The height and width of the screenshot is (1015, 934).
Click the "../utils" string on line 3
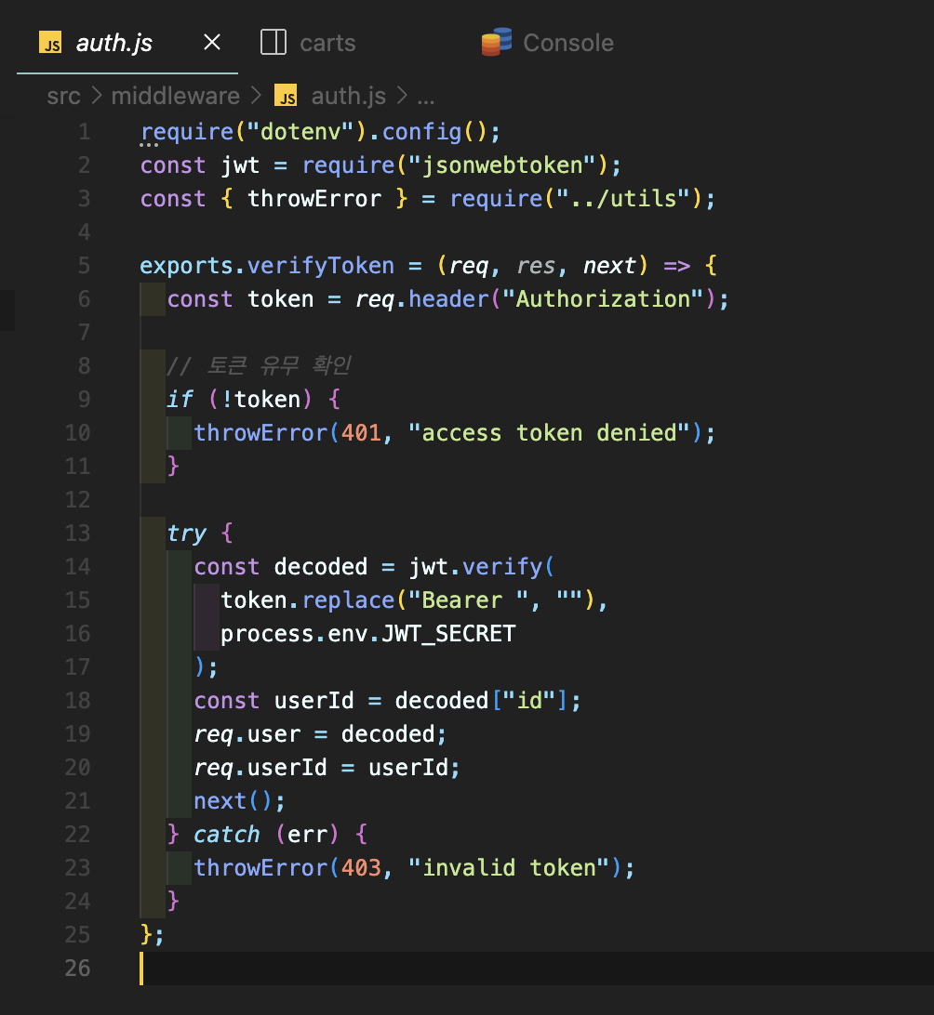pyautogui.click(x=623, y=199)
